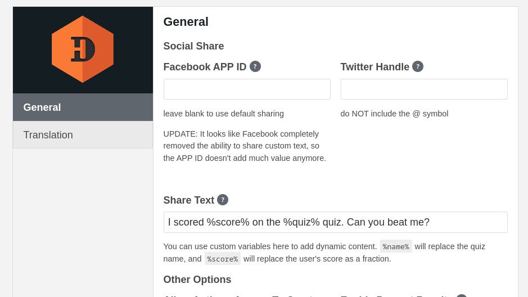Click the Twitter Handle label
The width and height of the screenshot is (528, 297).
tap(374, 67)
